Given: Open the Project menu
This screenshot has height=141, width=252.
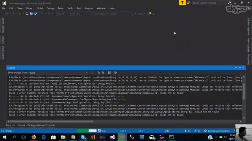Looking at the screenshot, I should coord(30,8).
